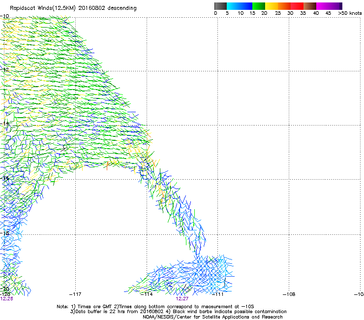
Task: Click the gray 0–5 knots legend segment
Action: 220,6
